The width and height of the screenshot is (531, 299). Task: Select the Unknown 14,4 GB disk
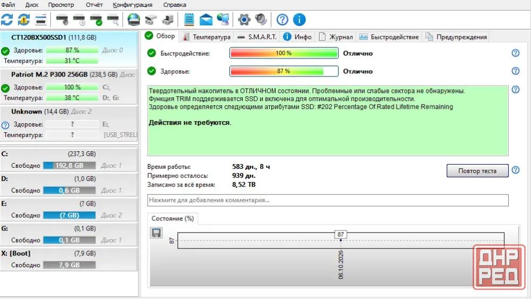coord(68,123)
